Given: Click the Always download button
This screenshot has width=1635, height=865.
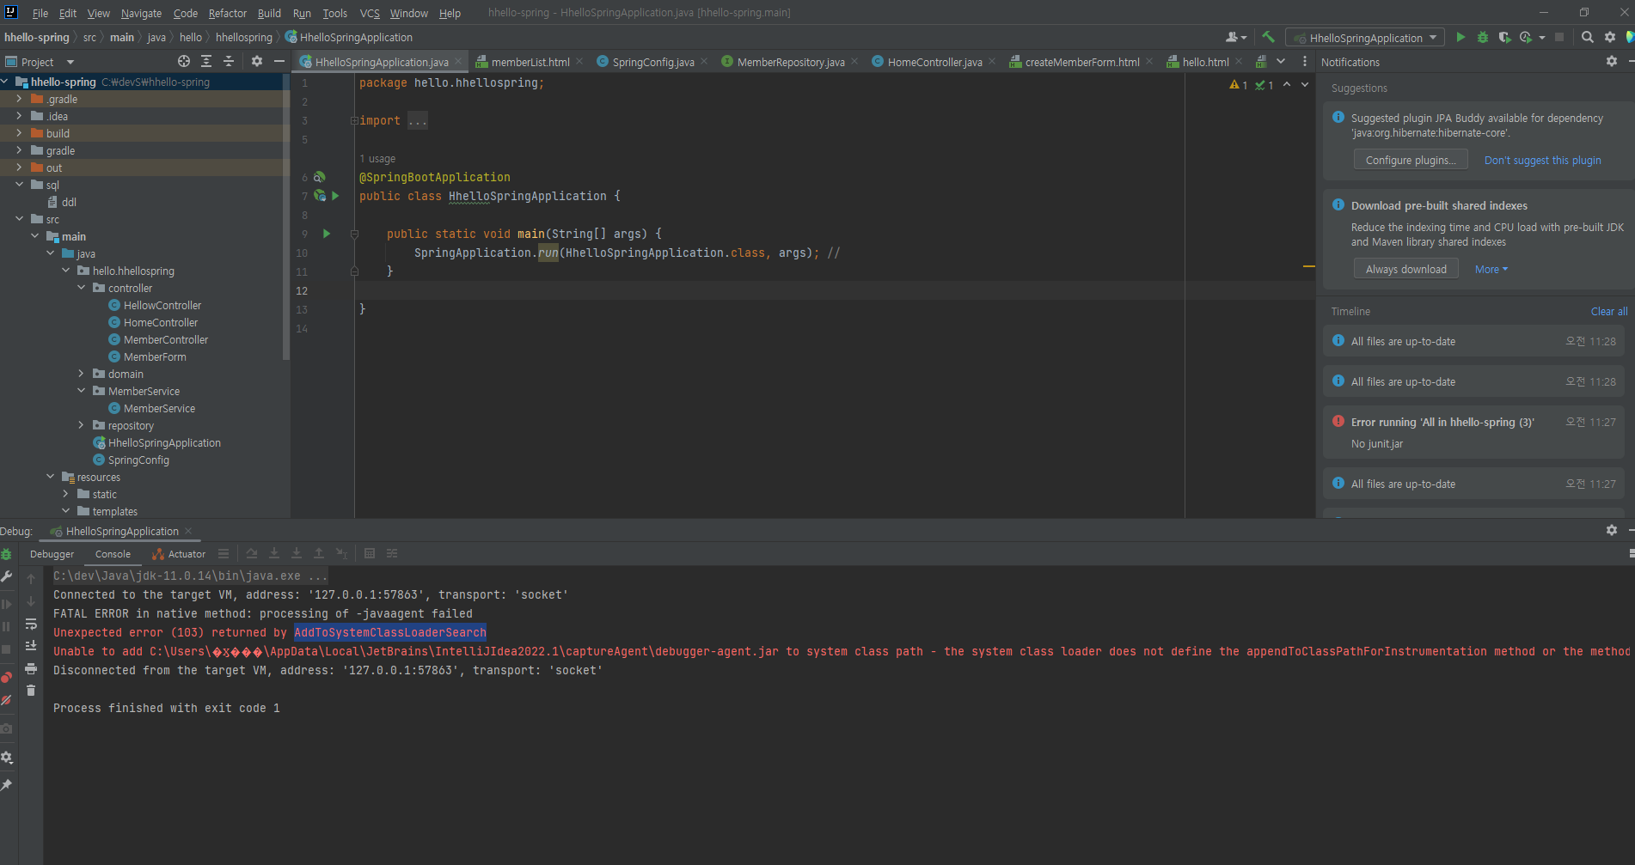Looking at the screenshot, I should click(x=1405, y=269).
